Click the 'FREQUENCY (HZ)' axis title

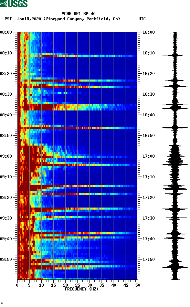coord(82,289)
